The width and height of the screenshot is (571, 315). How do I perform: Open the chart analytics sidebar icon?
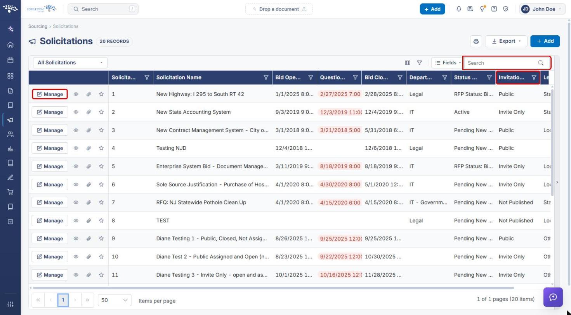coord(10,149)
